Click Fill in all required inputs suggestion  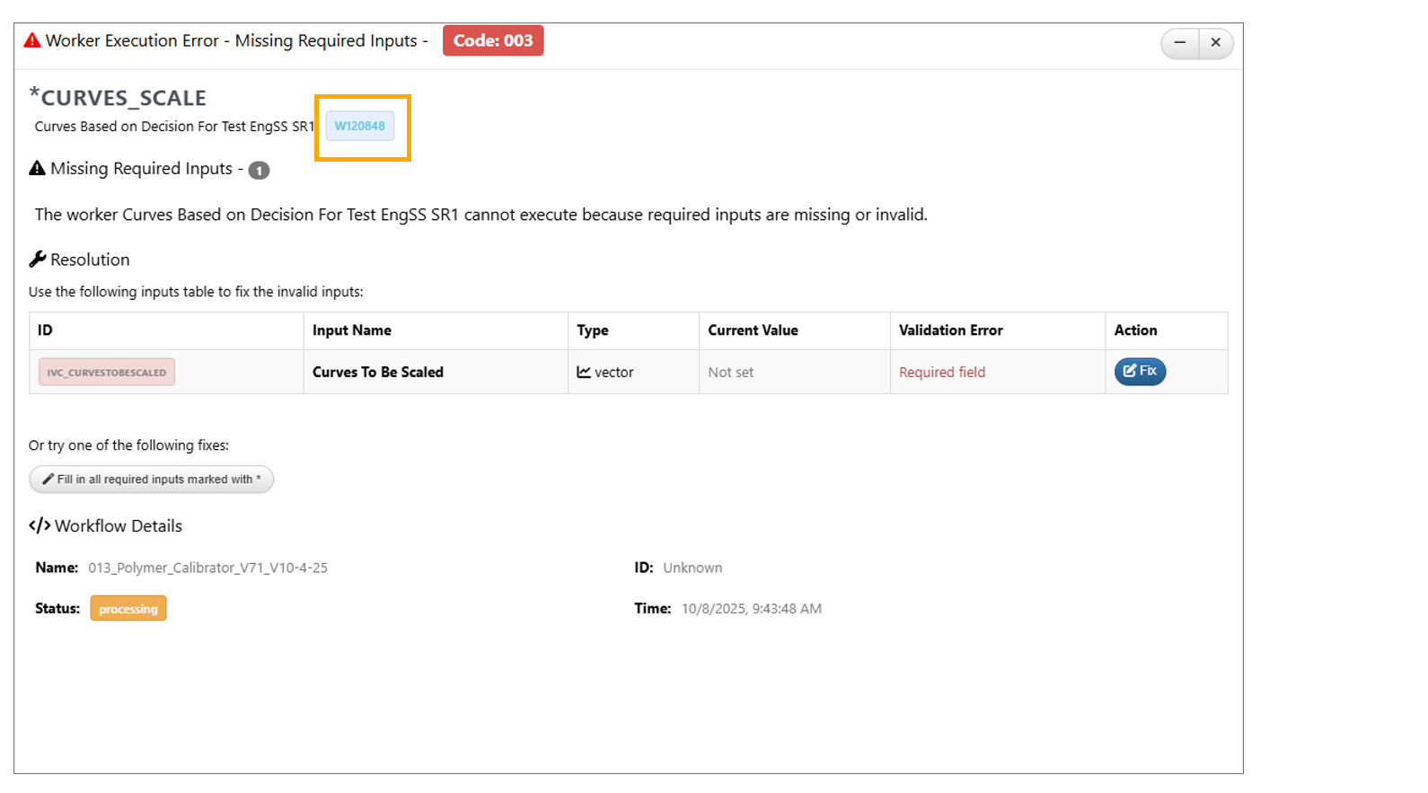pos(151,480)
